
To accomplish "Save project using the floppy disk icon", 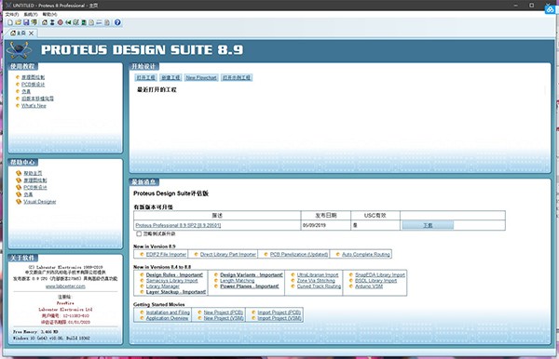I will point(26,22).
